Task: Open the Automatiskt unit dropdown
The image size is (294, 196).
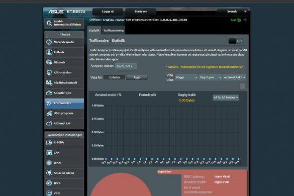Action: 234,77
